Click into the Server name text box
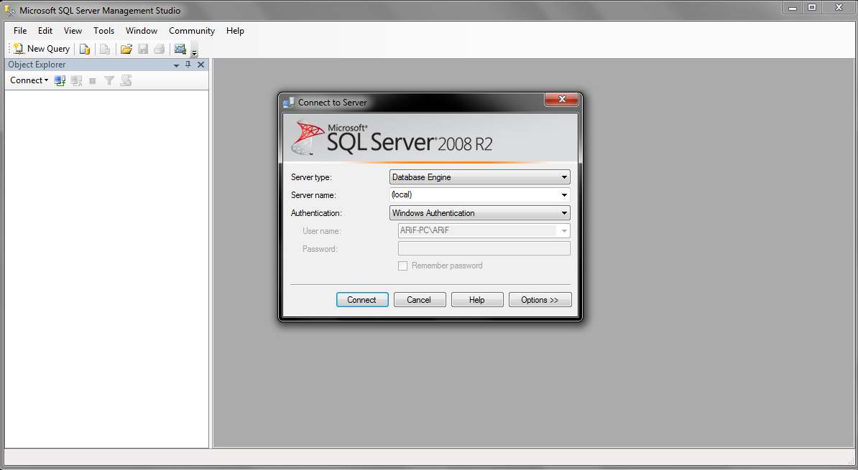Image resolution: width=858 pixels, height=470 pixels. click(474, 194)
